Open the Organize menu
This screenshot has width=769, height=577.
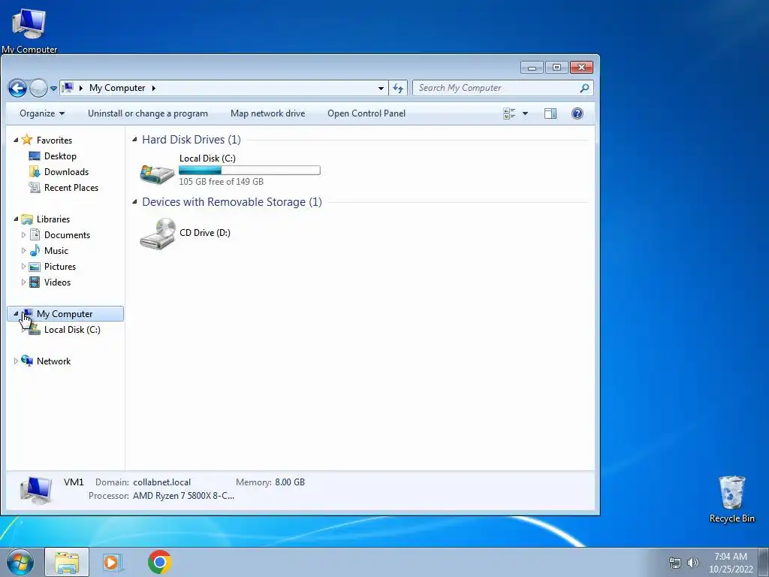(x=42, y=113)
